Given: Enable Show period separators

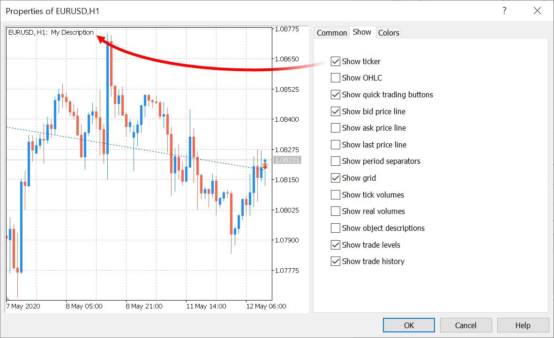Looking at the screenshot, I should pos(335,161).
